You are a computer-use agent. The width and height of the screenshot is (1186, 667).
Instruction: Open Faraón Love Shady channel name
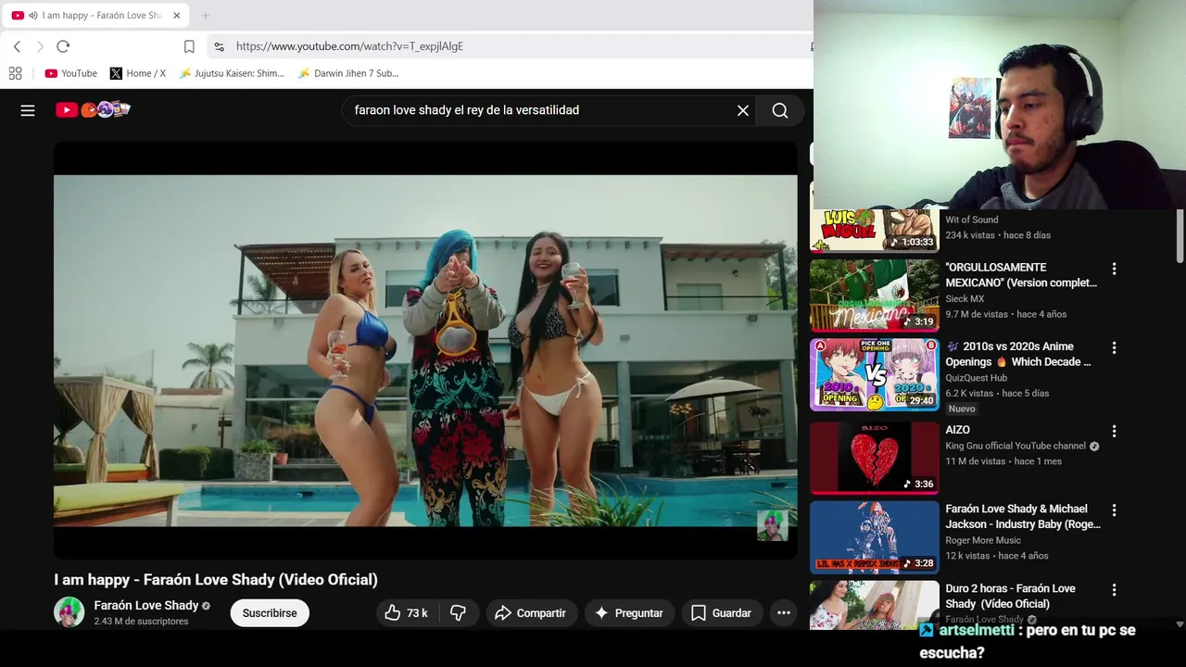146,605
